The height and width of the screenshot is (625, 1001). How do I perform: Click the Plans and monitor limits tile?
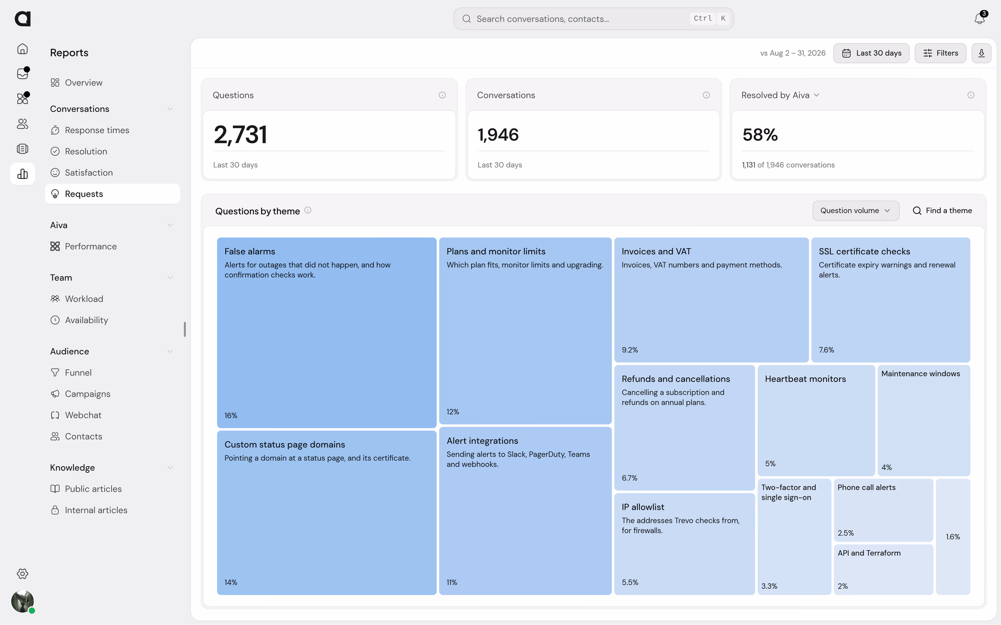[525, 331]
